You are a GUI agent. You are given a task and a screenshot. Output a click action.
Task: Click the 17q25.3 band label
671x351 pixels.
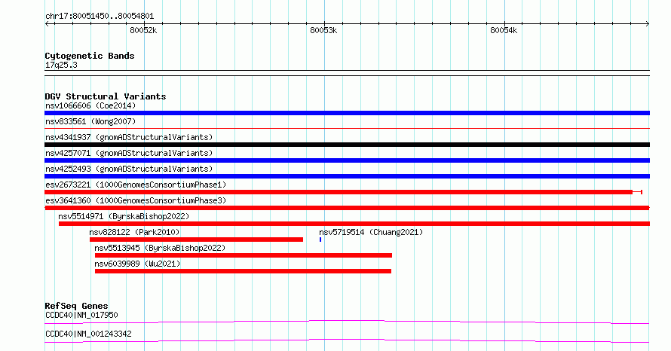[61, 65]
